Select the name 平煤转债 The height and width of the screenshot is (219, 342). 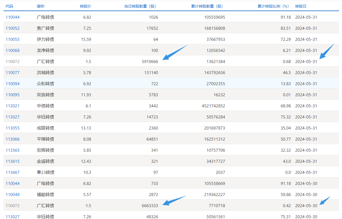point(46,139)
